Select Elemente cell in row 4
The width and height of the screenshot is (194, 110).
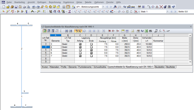(x=56, y=47)
